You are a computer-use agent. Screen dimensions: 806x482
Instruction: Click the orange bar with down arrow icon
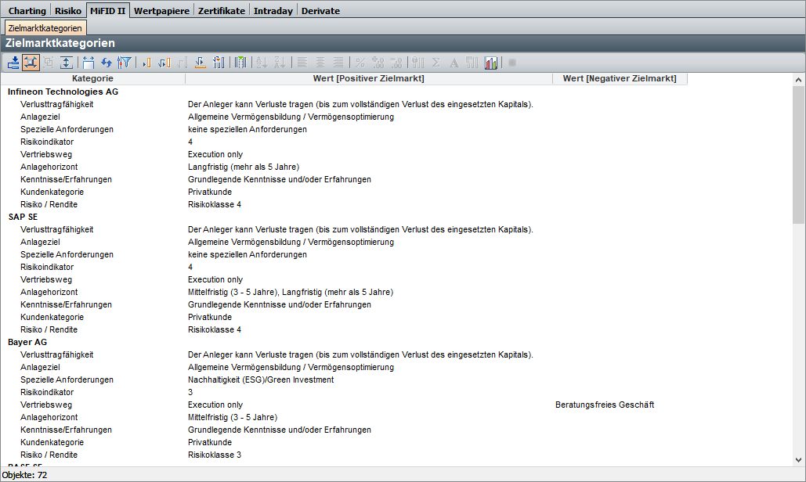point(201,63)
